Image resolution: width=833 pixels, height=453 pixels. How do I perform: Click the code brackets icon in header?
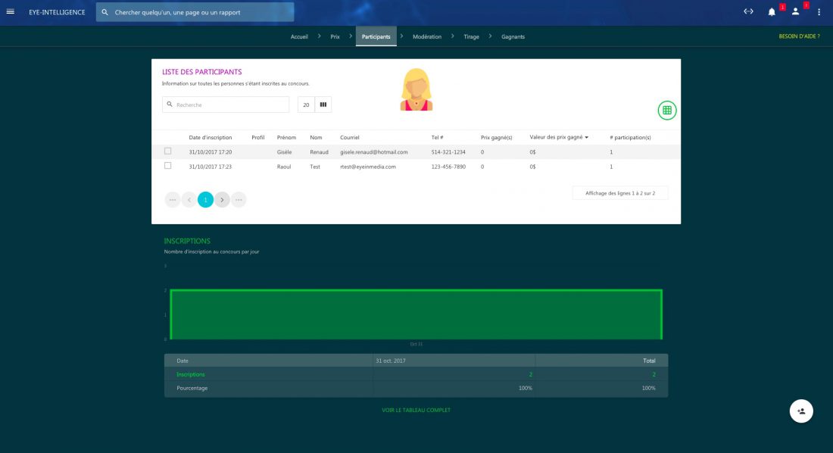(748, 11)
